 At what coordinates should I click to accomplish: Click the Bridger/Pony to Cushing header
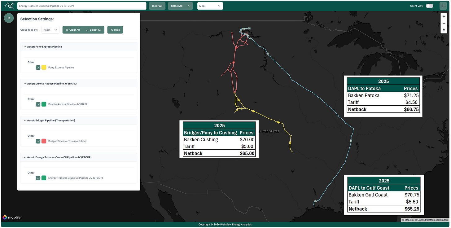[x=210, y=133]
